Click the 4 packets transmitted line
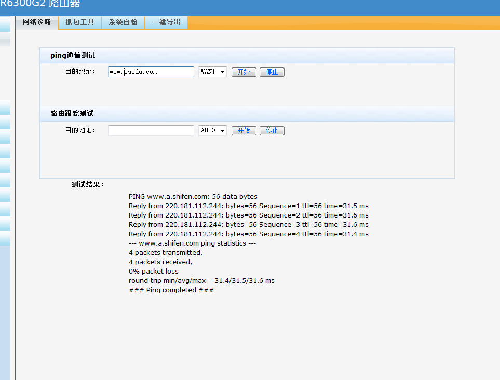500x380 pixels. (166, 253)
